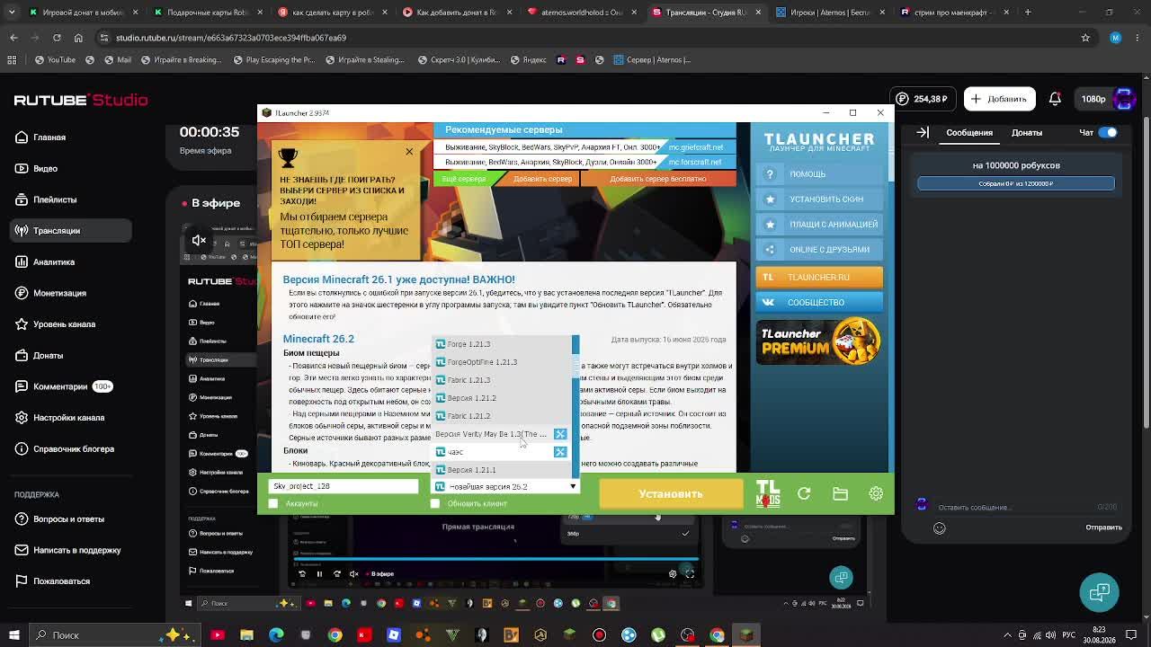The image size is (1151, 647).
Task: Open RuTube notifications bell
Action: pyautogui.click(x=1055, y=99)
